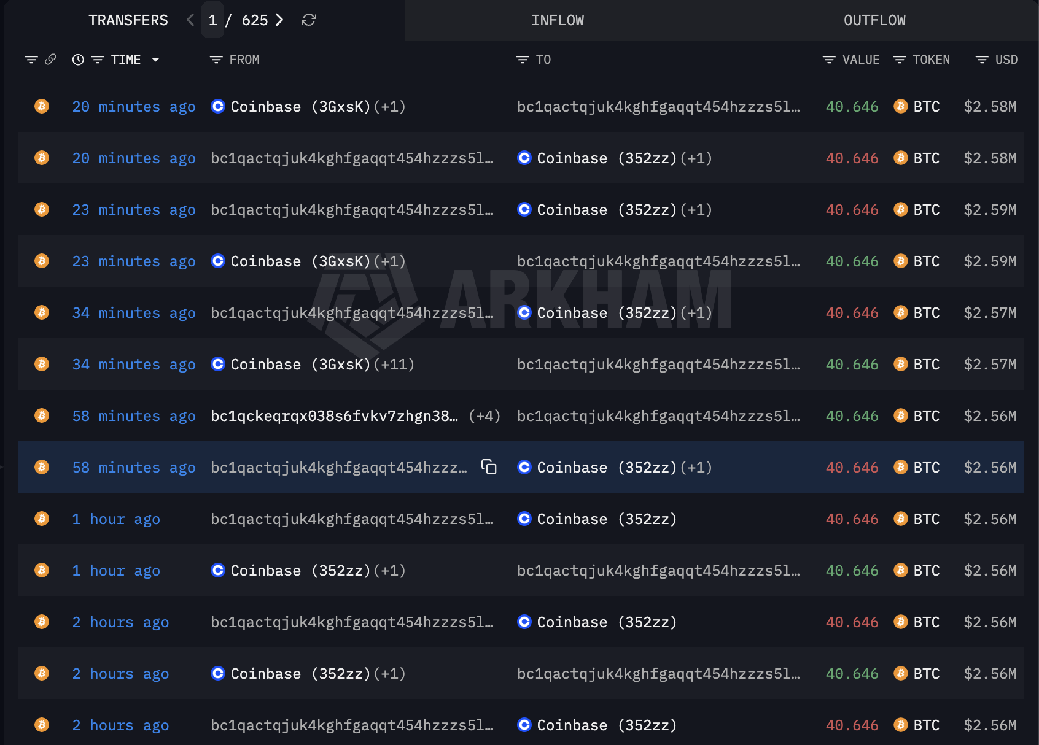Click Coinbase logo in 20 minutes ago FROM column
The height and width of the screenshot is (745, 1039).
218,106
